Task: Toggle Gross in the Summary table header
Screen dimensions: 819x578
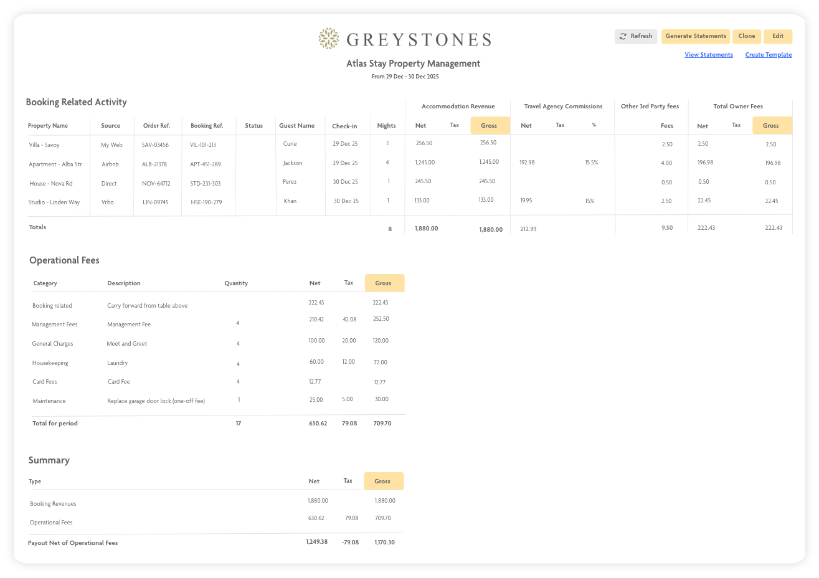Action: pos(383,481)
